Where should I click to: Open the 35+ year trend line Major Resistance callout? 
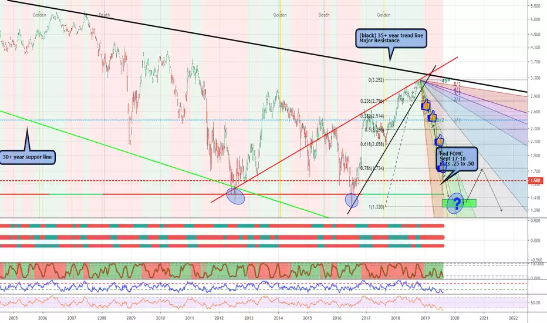(x=391, y=38)
